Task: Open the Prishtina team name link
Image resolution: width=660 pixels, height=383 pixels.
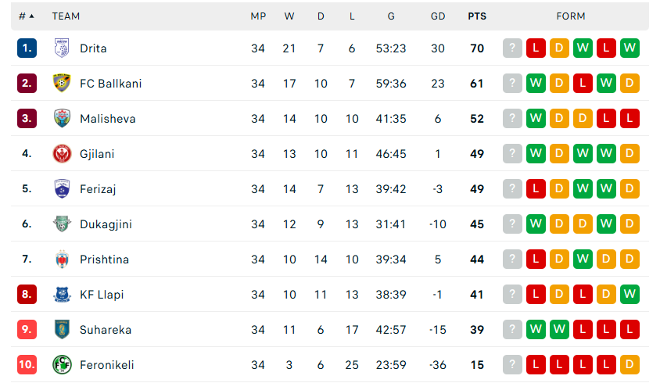Action: (x=104, y=260)
